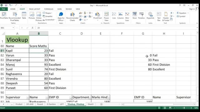Image resolution: width=200 pixels, height=112 pixels.
Task: Insert a PivotChart
Action: pyautogui.click(x=97, y=16)
